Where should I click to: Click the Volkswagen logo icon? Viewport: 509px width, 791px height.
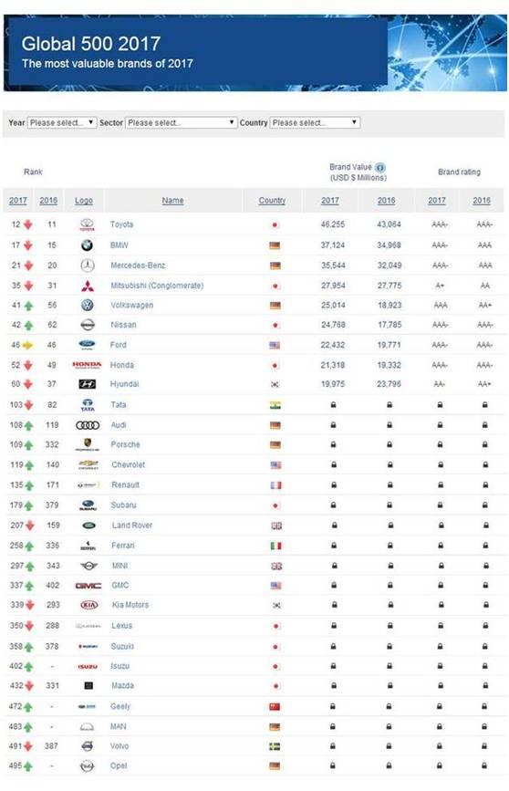[x=88, y=306]
